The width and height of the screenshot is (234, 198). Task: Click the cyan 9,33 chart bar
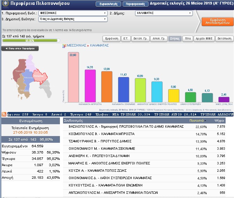[157, 92]
